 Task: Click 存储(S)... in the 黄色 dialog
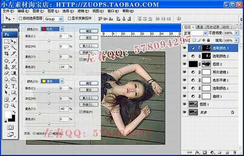click(89, 104)
